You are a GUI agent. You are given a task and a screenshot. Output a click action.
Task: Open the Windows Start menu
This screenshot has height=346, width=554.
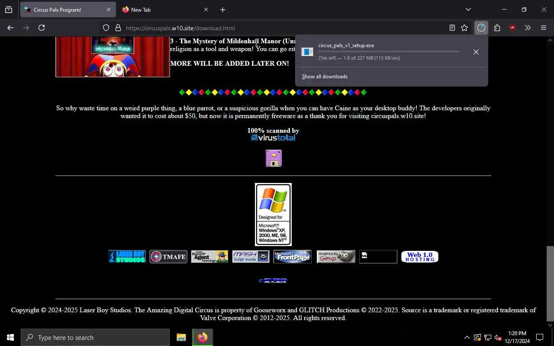(10, 337)
